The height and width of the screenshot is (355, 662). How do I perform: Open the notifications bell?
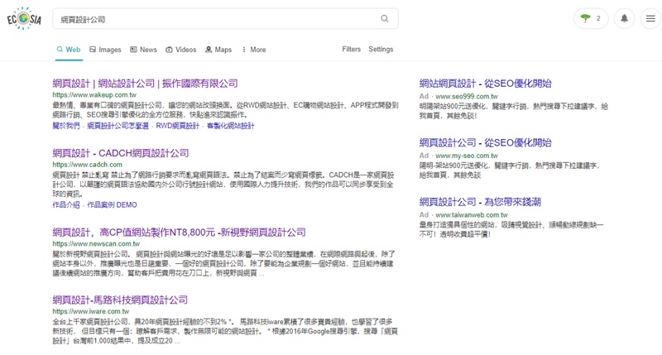625,18
